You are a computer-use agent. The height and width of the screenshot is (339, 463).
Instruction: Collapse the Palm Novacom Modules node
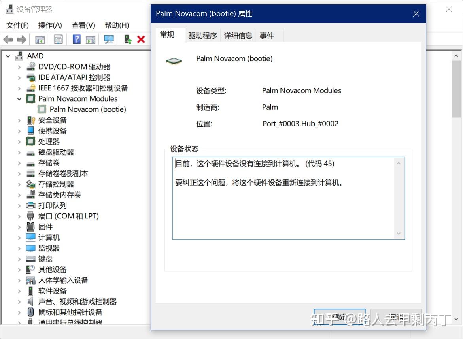18,99
